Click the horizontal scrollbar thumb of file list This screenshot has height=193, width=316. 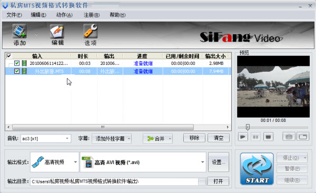point(103,127)
